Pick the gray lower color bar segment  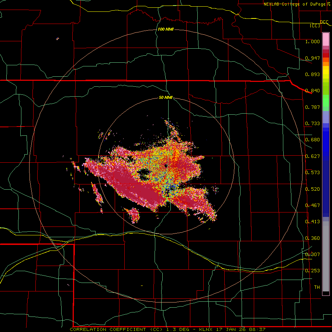click(x=326, y=256)
